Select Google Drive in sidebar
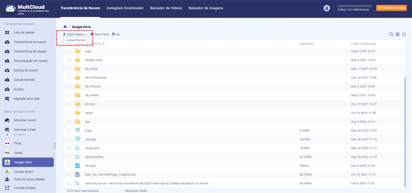 28,162
